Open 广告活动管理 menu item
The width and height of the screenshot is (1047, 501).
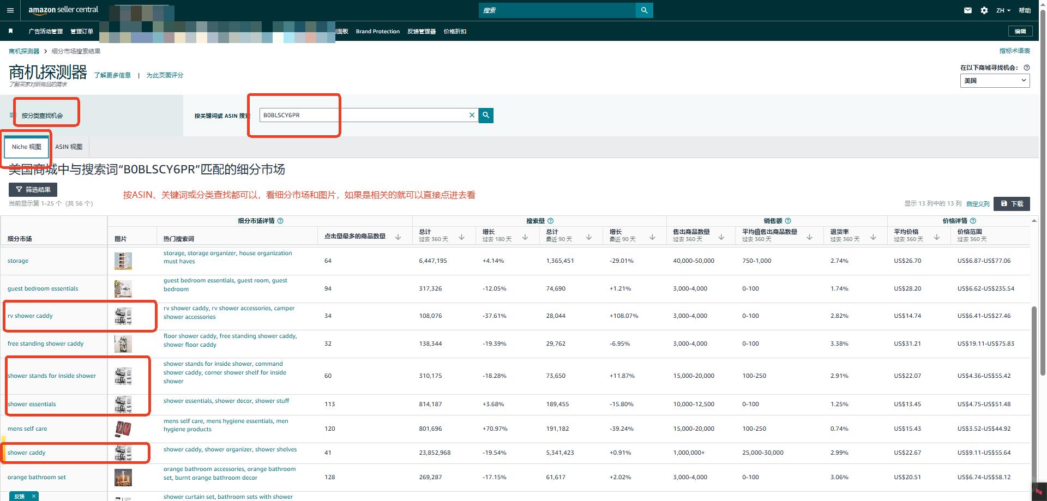(x=46, y=32)
